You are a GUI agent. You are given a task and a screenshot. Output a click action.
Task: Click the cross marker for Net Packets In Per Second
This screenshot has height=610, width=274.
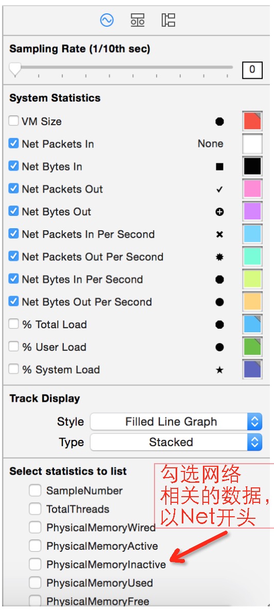pyautogui.click(x=219, y=234)
